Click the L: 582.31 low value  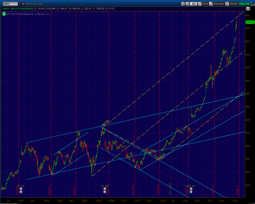coord(87,8)
